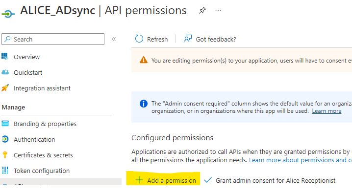Pin the API permissions blade
Screen dimensions: 352x194
tap(202, 10)
